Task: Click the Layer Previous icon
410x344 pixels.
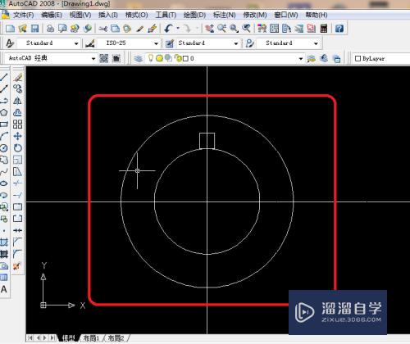Action: [324, 58]
